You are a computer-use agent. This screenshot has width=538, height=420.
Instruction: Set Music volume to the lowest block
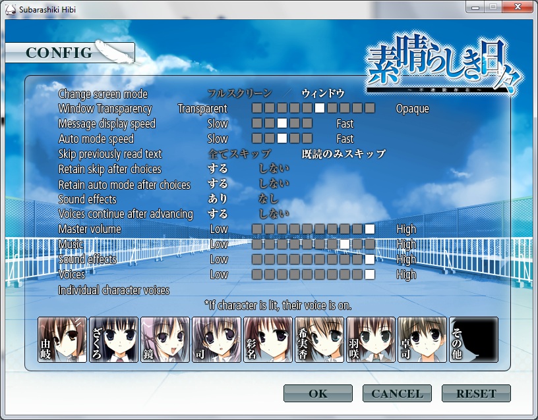point(257,244)
